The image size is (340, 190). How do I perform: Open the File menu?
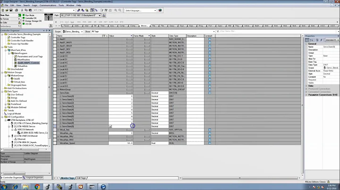click(x=6, y=5)
